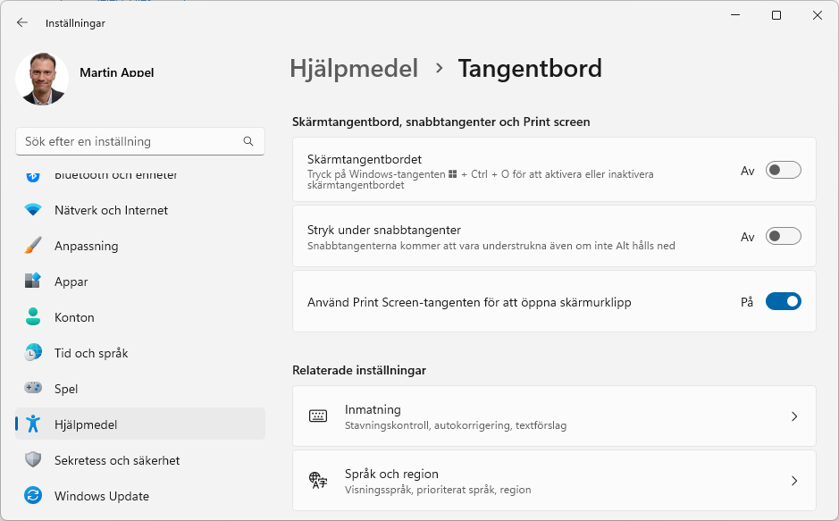
Task: Click the Windows Update sync icon
Action: [x=33, y=496]
